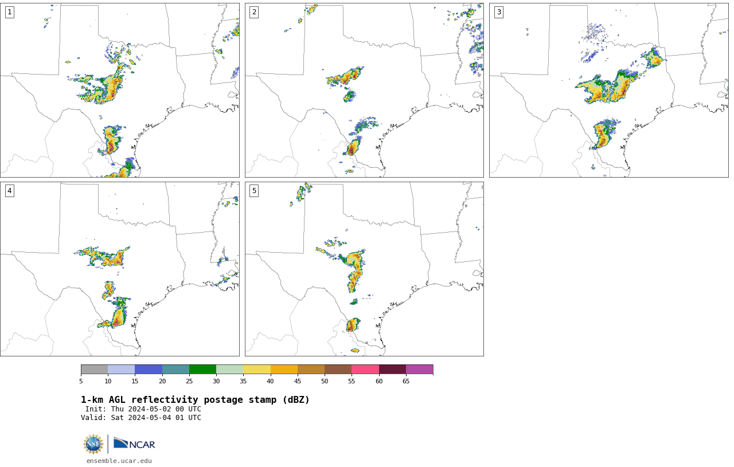Click the gray 5-10 dBZ color swatch

point(94,369)
